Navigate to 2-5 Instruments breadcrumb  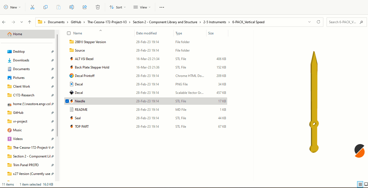(x=215, y=22)
